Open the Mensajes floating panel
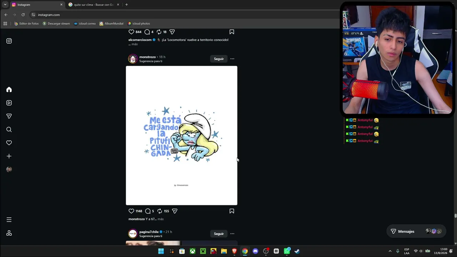457x257 pixels. click(x=416, y=231)
